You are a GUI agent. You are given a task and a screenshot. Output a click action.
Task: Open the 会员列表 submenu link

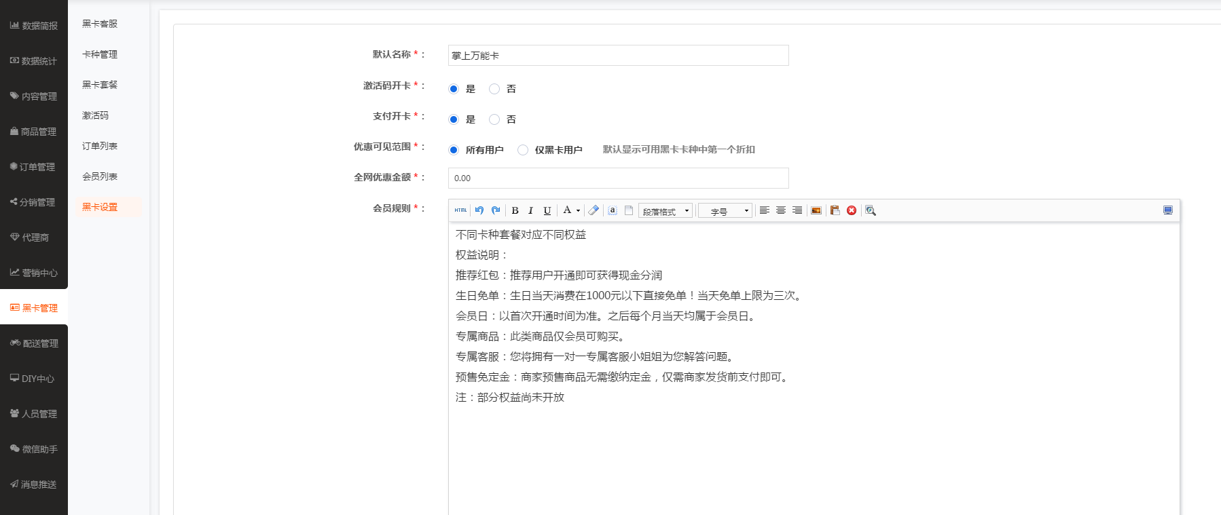100,176
